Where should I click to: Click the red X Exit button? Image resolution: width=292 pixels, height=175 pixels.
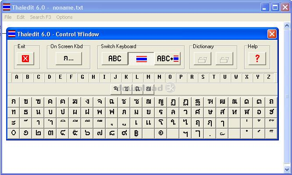tap(25, 59)
